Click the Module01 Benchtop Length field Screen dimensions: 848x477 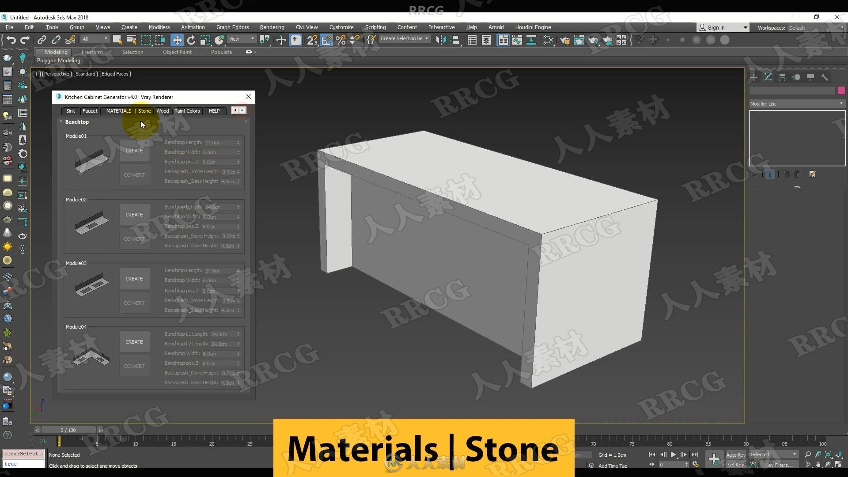point(222,143)
